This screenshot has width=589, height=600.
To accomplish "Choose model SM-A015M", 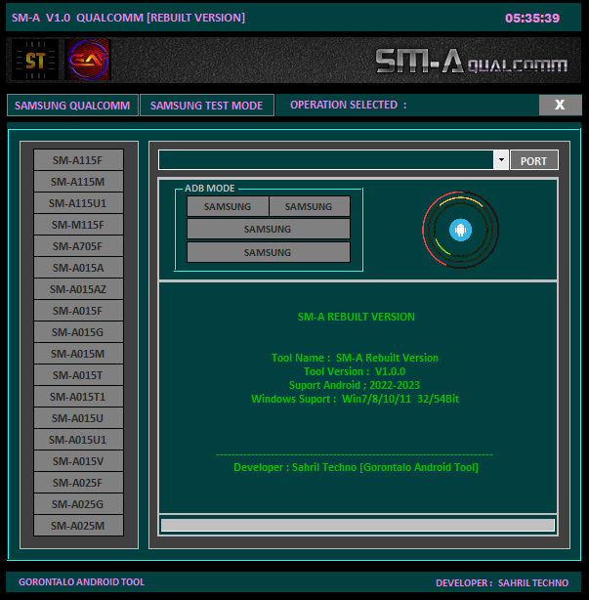I will [78, 354].
